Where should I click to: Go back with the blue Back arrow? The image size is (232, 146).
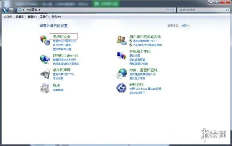click(5, 10)
